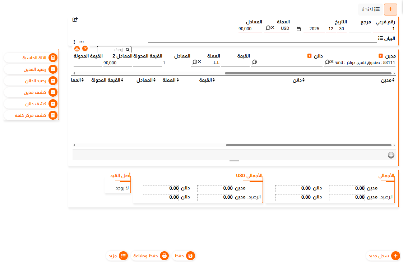The width and height of the screenshot is (403, 262).
Task: Click the share/export icon at top left
Action: coord(75,20)
